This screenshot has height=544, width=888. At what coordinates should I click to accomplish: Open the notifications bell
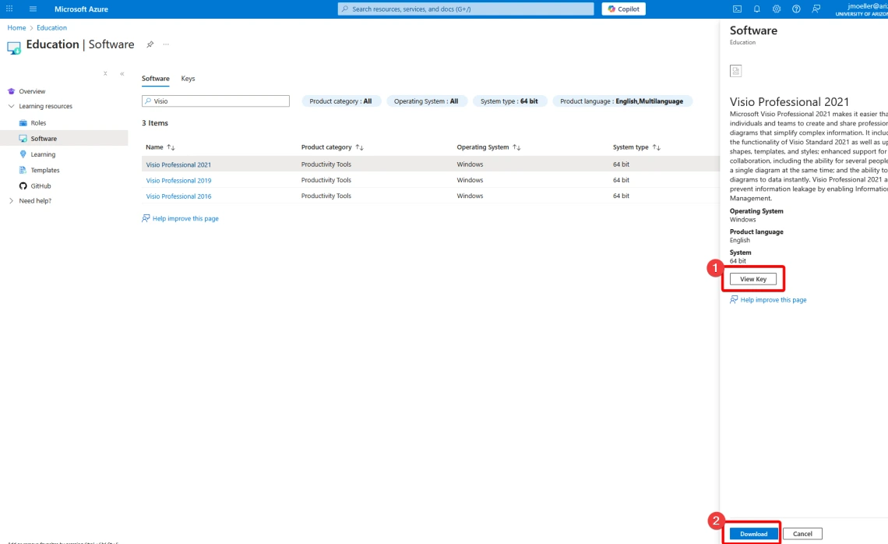coord(756,9)
